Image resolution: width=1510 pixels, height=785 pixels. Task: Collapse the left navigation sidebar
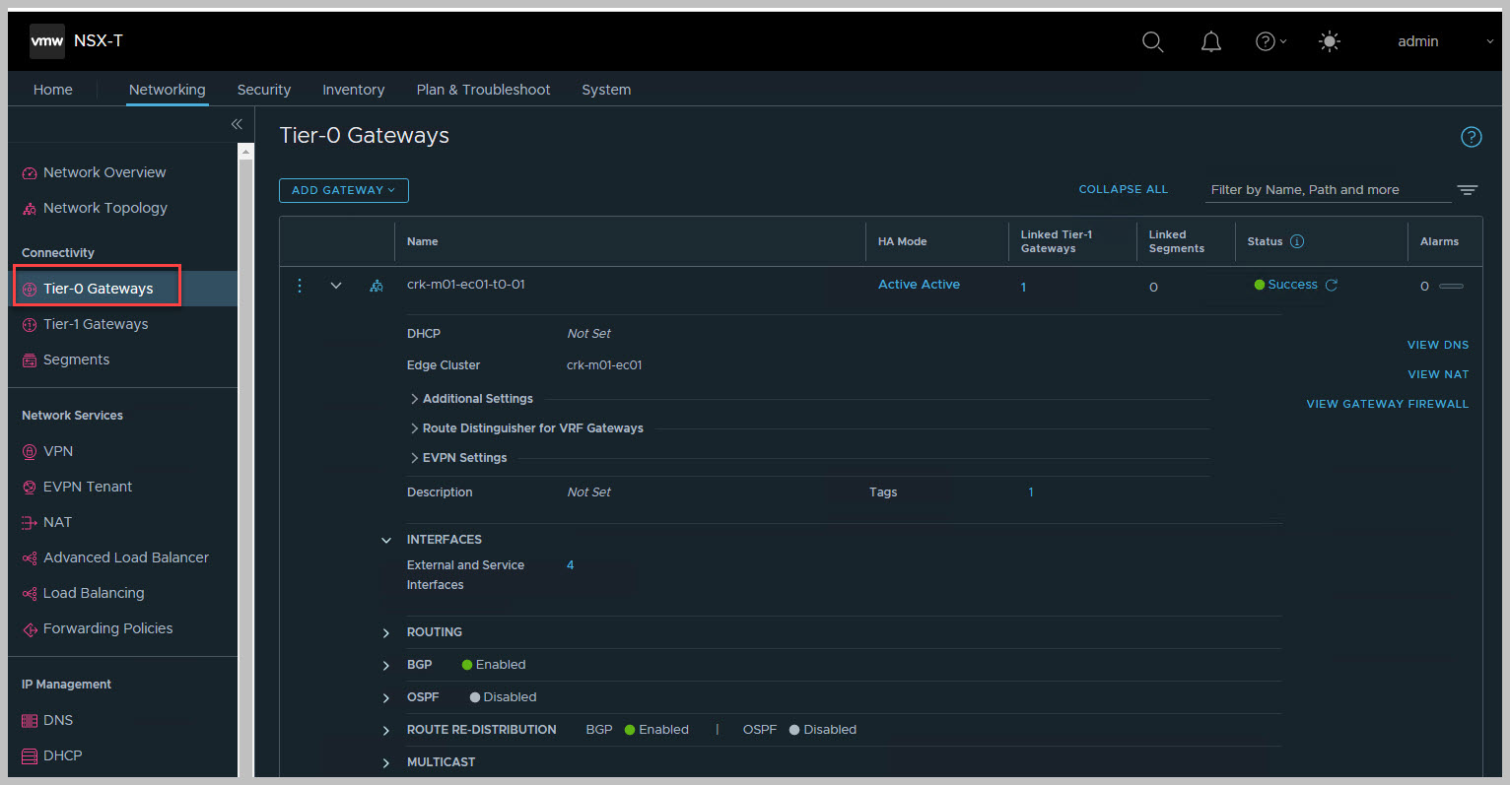(237, 124)
